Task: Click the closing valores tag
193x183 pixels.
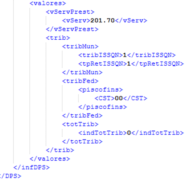Action: (x=50, y=159)
